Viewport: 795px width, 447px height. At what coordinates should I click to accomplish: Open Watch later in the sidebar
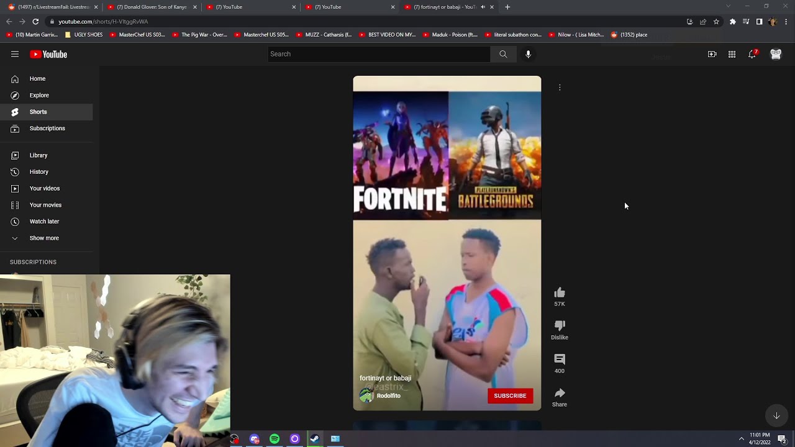(x=47, y=222)
